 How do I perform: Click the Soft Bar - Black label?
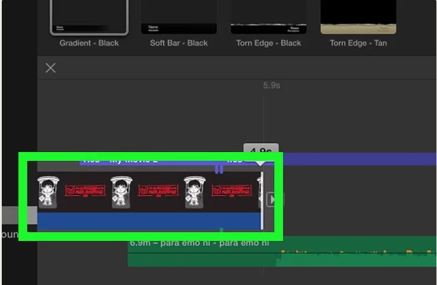point(179,43)
